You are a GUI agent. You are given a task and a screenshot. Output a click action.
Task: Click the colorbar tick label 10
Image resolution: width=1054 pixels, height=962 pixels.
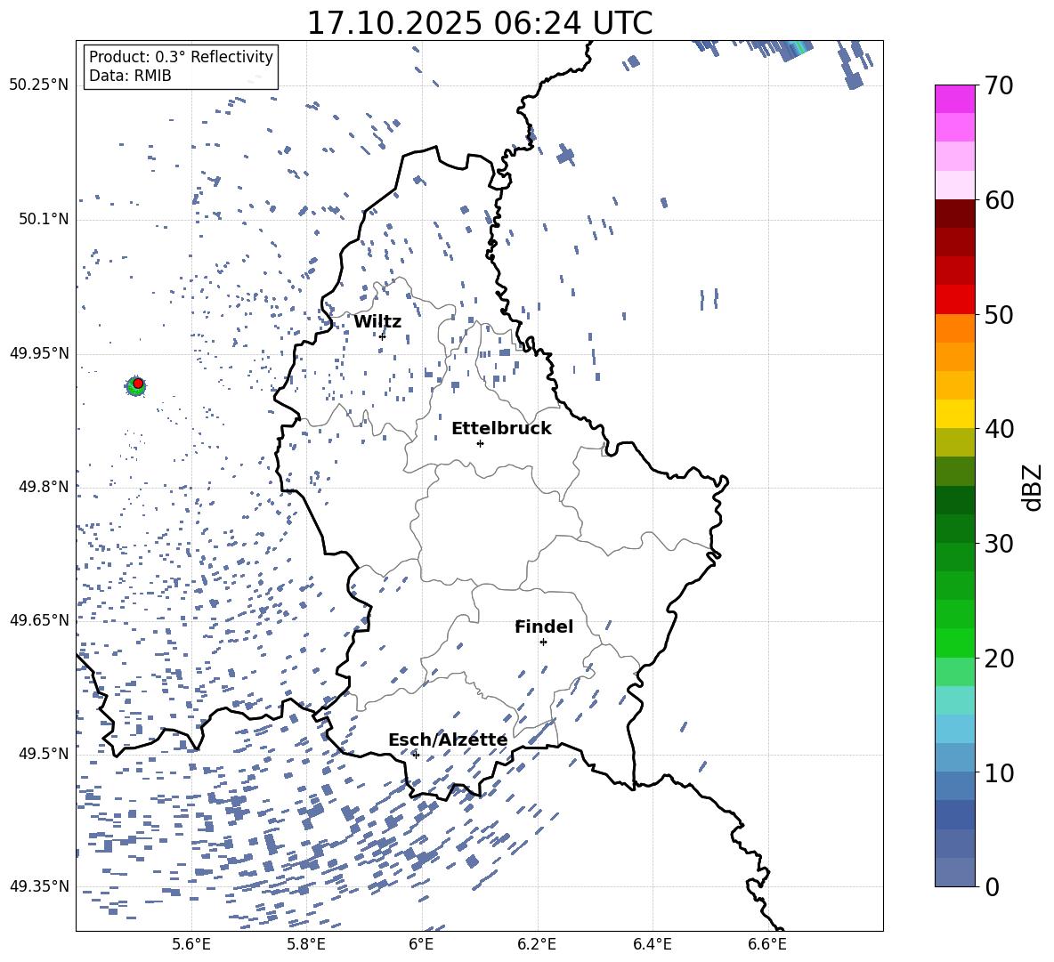(999, 772)
